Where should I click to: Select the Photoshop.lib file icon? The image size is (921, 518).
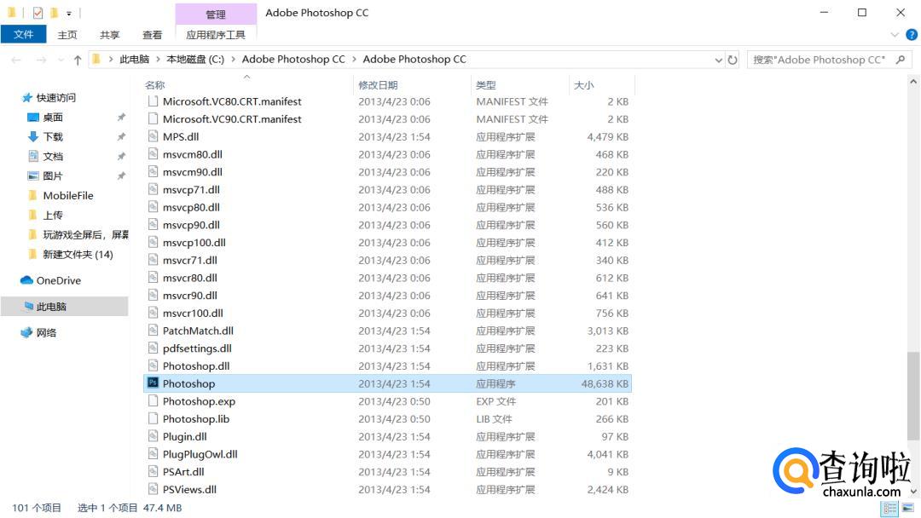[153, 418]
